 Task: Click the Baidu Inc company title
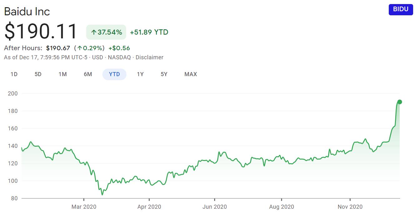click(x=27, y=12)
